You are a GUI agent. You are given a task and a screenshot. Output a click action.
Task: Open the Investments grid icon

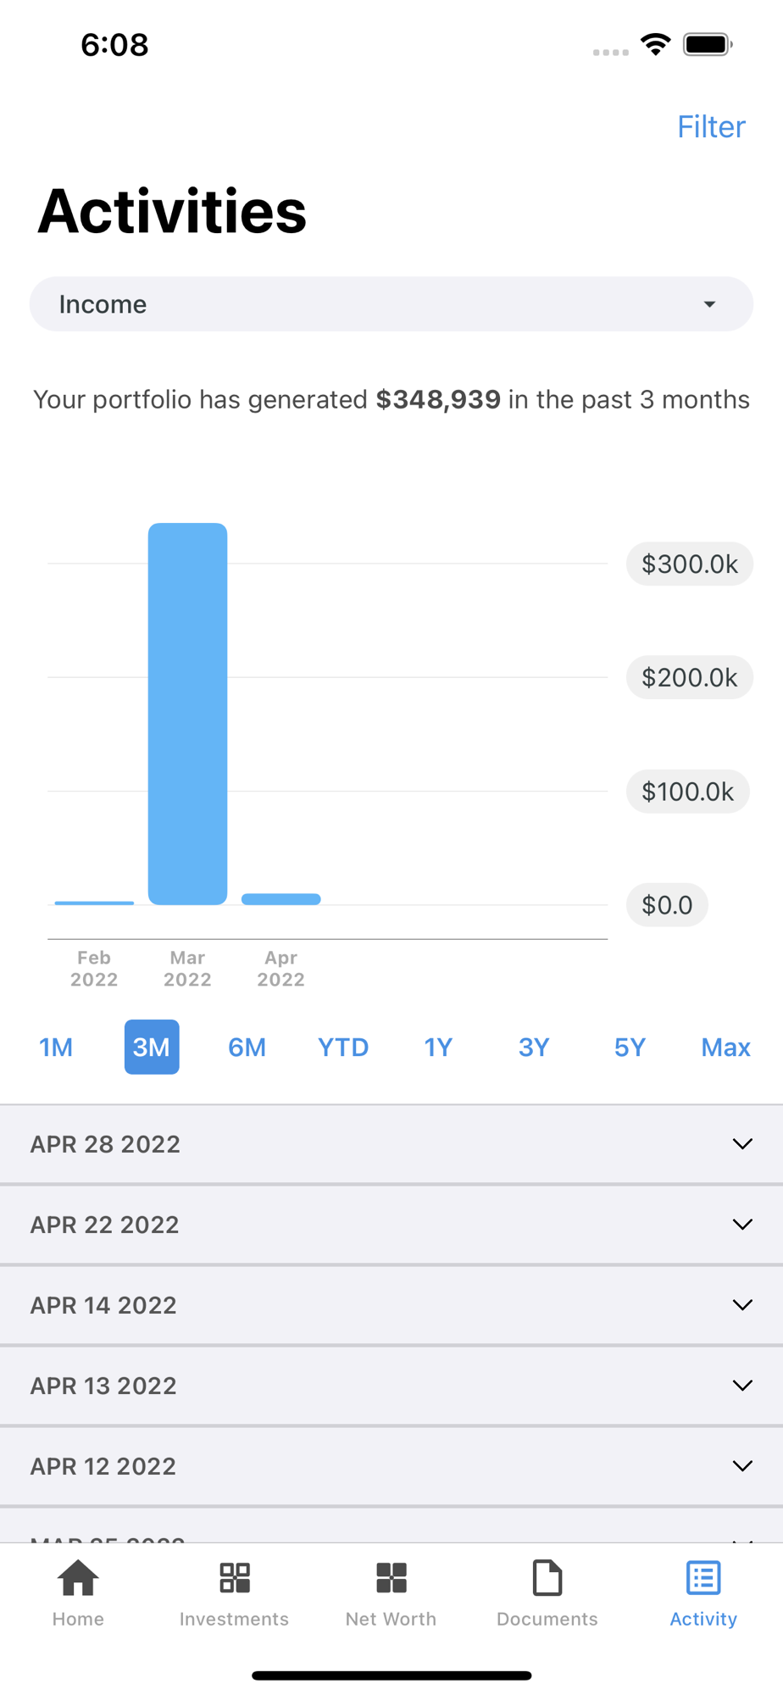pos(235,1578)
